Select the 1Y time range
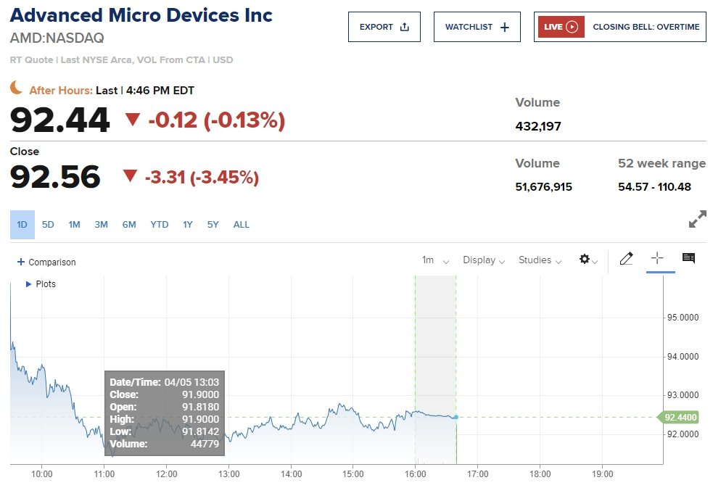The image size is (713, 488). pyautogui.click(x=187, y=225)
